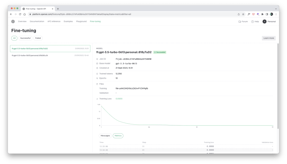Switch to the Metrics tab

(x=118, y=136)
